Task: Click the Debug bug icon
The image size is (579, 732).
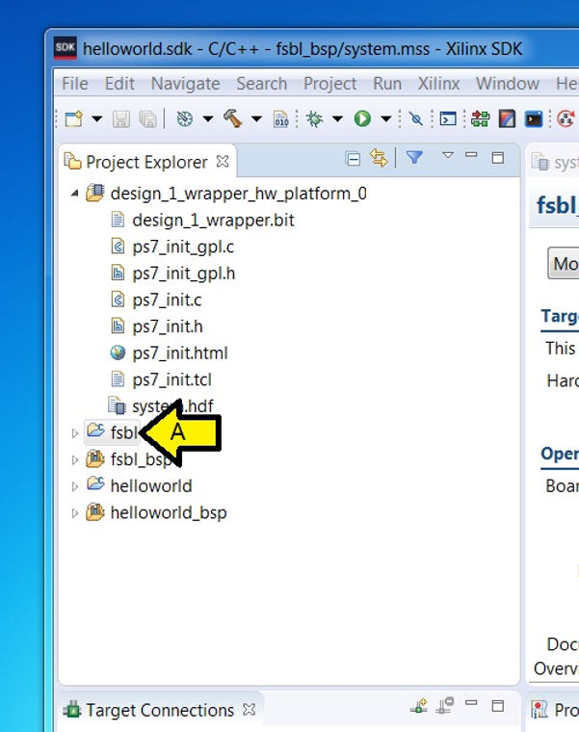Action: click(312, 119)
